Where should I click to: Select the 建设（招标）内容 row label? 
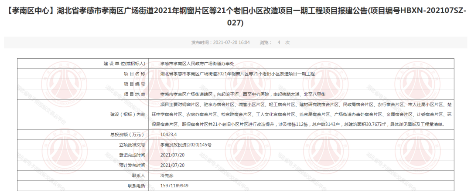point(128,115)
